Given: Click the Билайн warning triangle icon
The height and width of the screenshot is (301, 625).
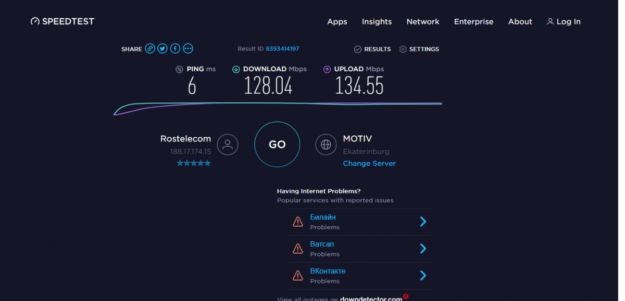Looking at the screenshot, I should point(298,222).
